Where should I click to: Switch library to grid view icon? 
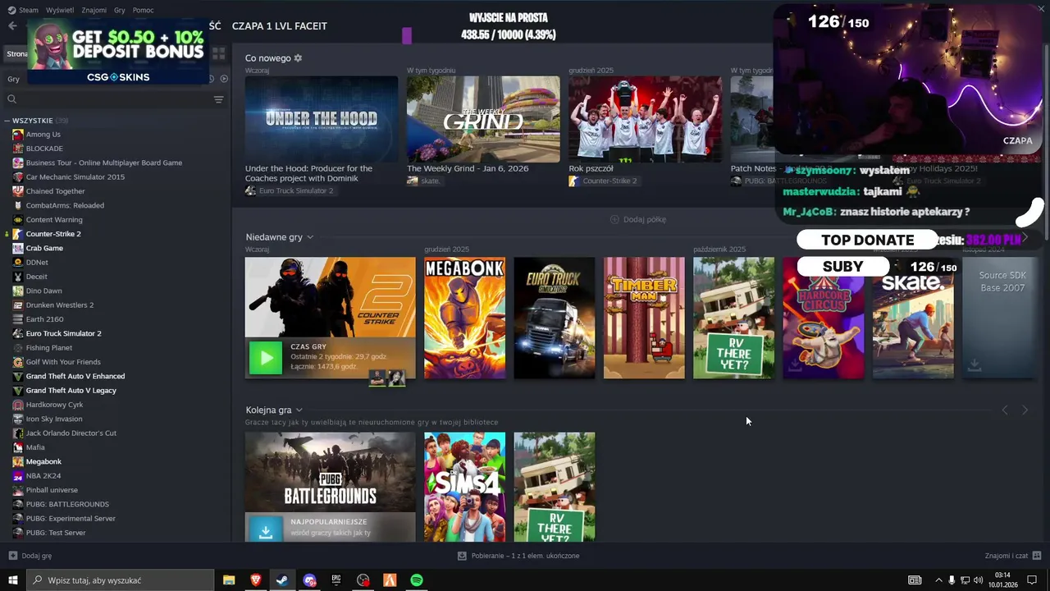pyautogui.click(x=219, y=53)
